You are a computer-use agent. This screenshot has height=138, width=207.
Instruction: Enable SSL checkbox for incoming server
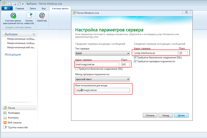click(x=77, y=69)
